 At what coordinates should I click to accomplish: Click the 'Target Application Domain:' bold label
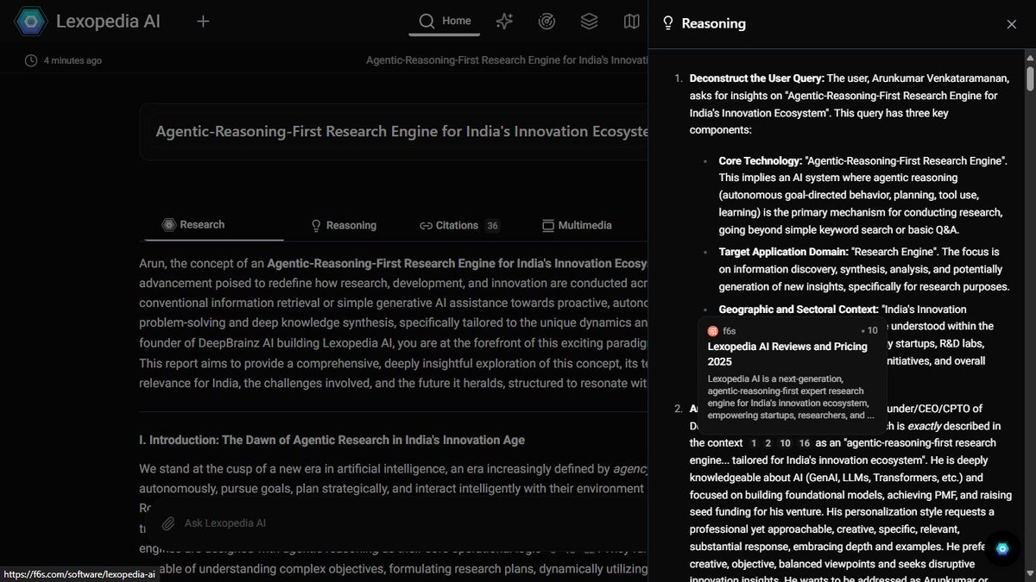coord(783,252)
